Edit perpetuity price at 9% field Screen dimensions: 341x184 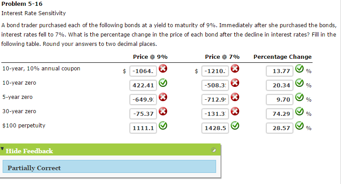[x=142, y=128]
